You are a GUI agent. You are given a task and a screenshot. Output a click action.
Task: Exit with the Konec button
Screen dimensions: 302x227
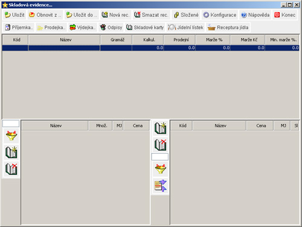(285, 15)
